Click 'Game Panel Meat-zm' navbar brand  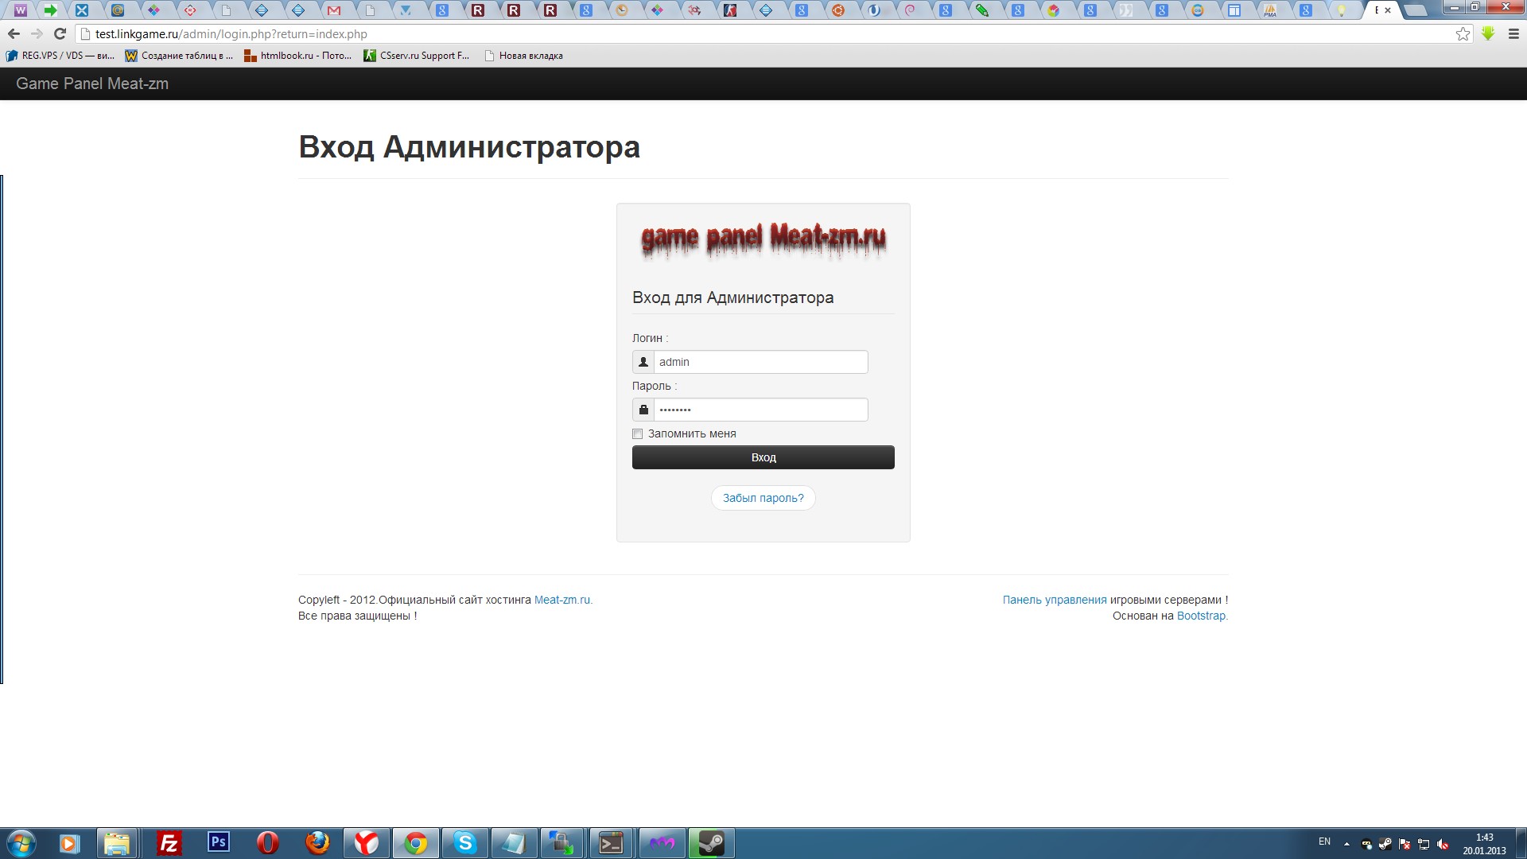coord(92,84)
